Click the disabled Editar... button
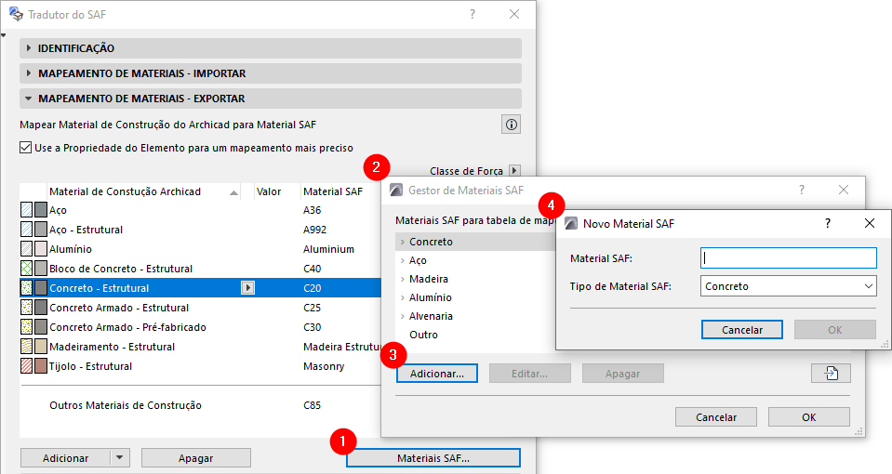The height and width of the screenshot is (474, 892). 529,374
